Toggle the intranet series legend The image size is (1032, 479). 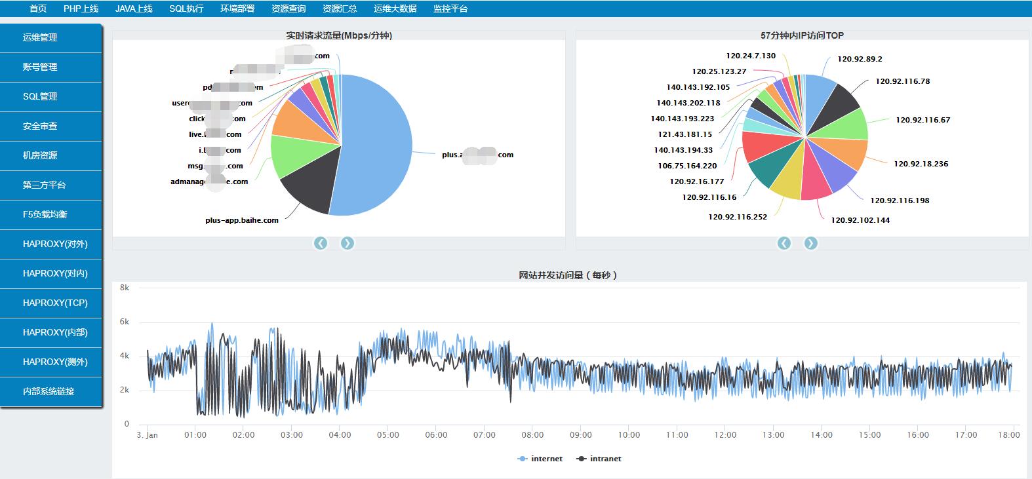pyautogui.click(x=599, y=459)
